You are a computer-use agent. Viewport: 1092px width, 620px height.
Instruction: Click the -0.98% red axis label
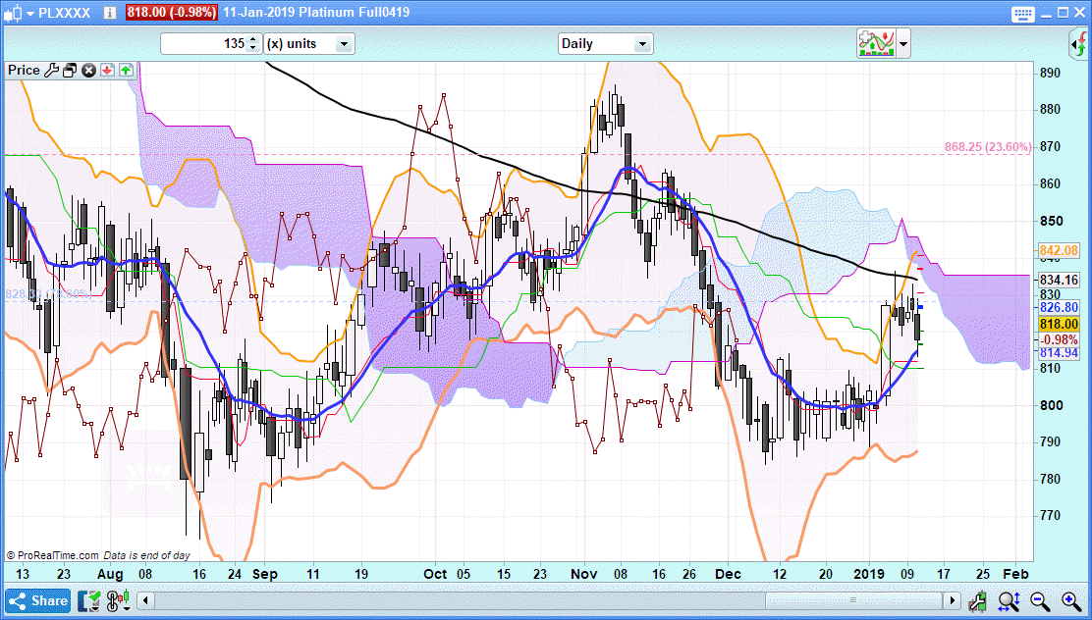pos(1059,339)
